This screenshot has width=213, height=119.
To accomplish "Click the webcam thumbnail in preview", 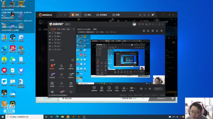I will 159,80.
